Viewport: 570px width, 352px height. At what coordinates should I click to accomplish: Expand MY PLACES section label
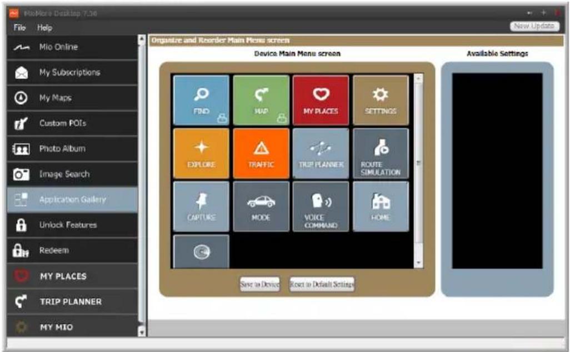pyautogui.click(x=63, y=276)
